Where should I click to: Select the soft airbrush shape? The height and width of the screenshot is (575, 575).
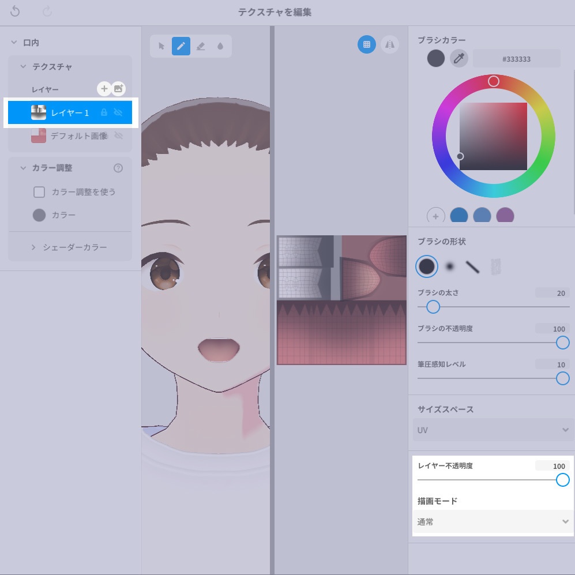(x=450, y=266)
